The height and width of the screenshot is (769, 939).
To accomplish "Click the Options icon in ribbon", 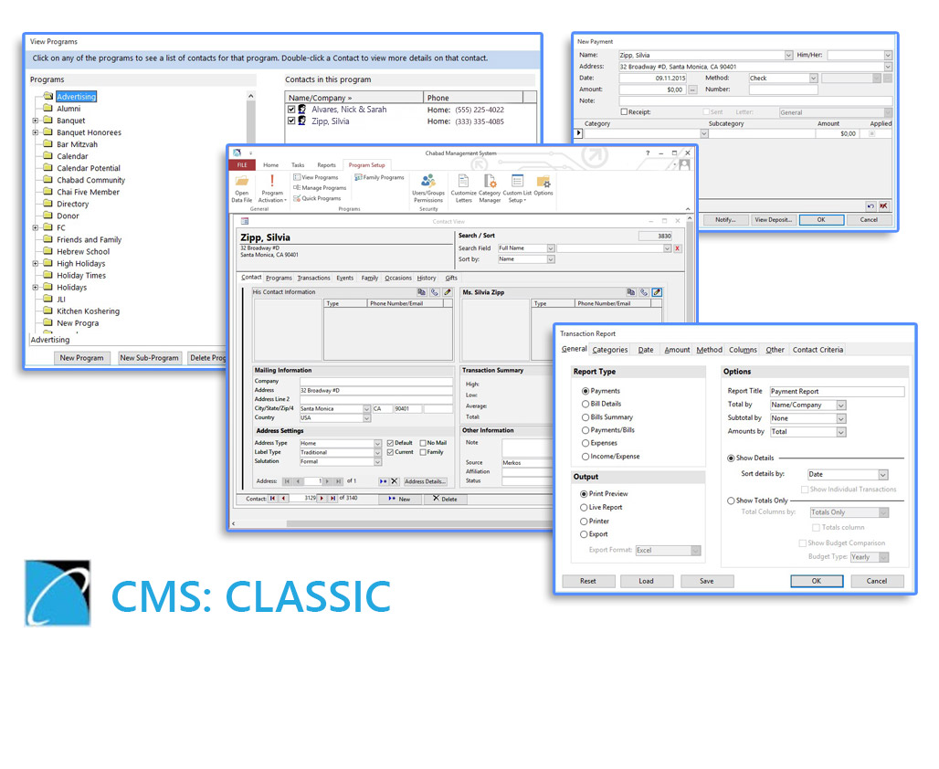I will click(543, 182).
